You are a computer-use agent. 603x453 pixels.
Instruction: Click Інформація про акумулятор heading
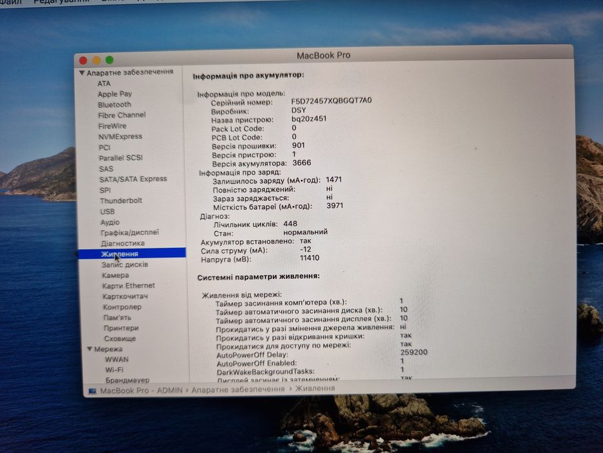[x=248, y=76]
